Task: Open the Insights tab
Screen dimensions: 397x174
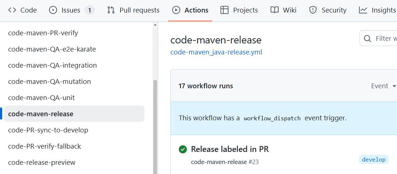Action: [x=377, y=10]
